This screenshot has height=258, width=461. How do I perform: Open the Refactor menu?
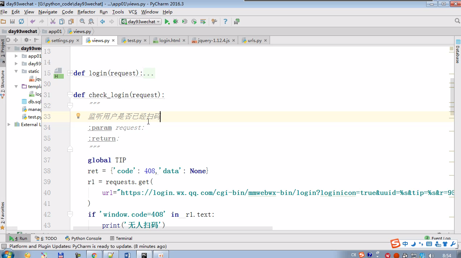(x=86, y=12)
